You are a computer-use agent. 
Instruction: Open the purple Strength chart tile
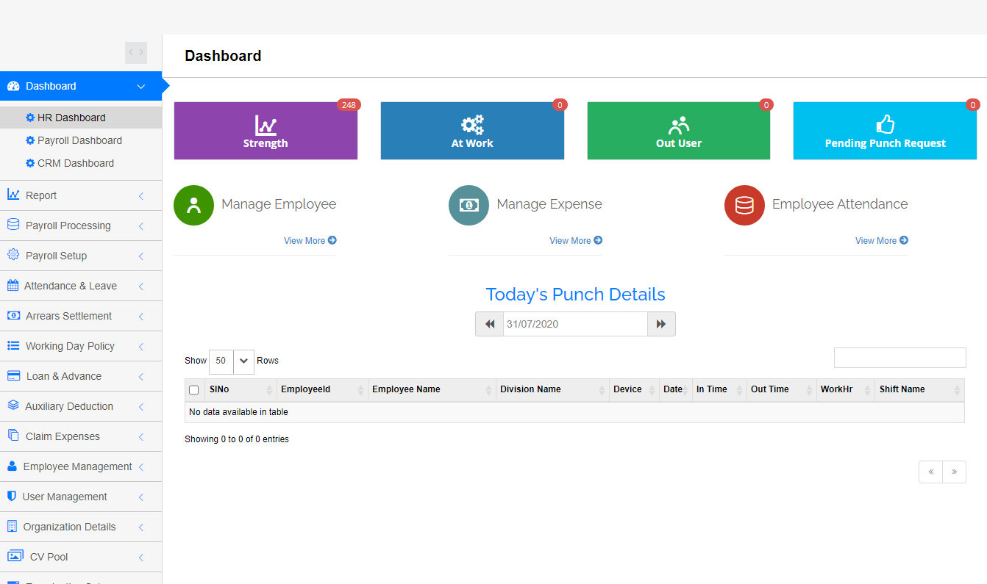(266, 131)
